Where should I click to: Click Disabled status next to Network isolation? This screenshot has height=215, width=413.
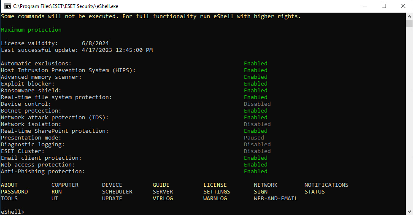(x=257, y=124)
